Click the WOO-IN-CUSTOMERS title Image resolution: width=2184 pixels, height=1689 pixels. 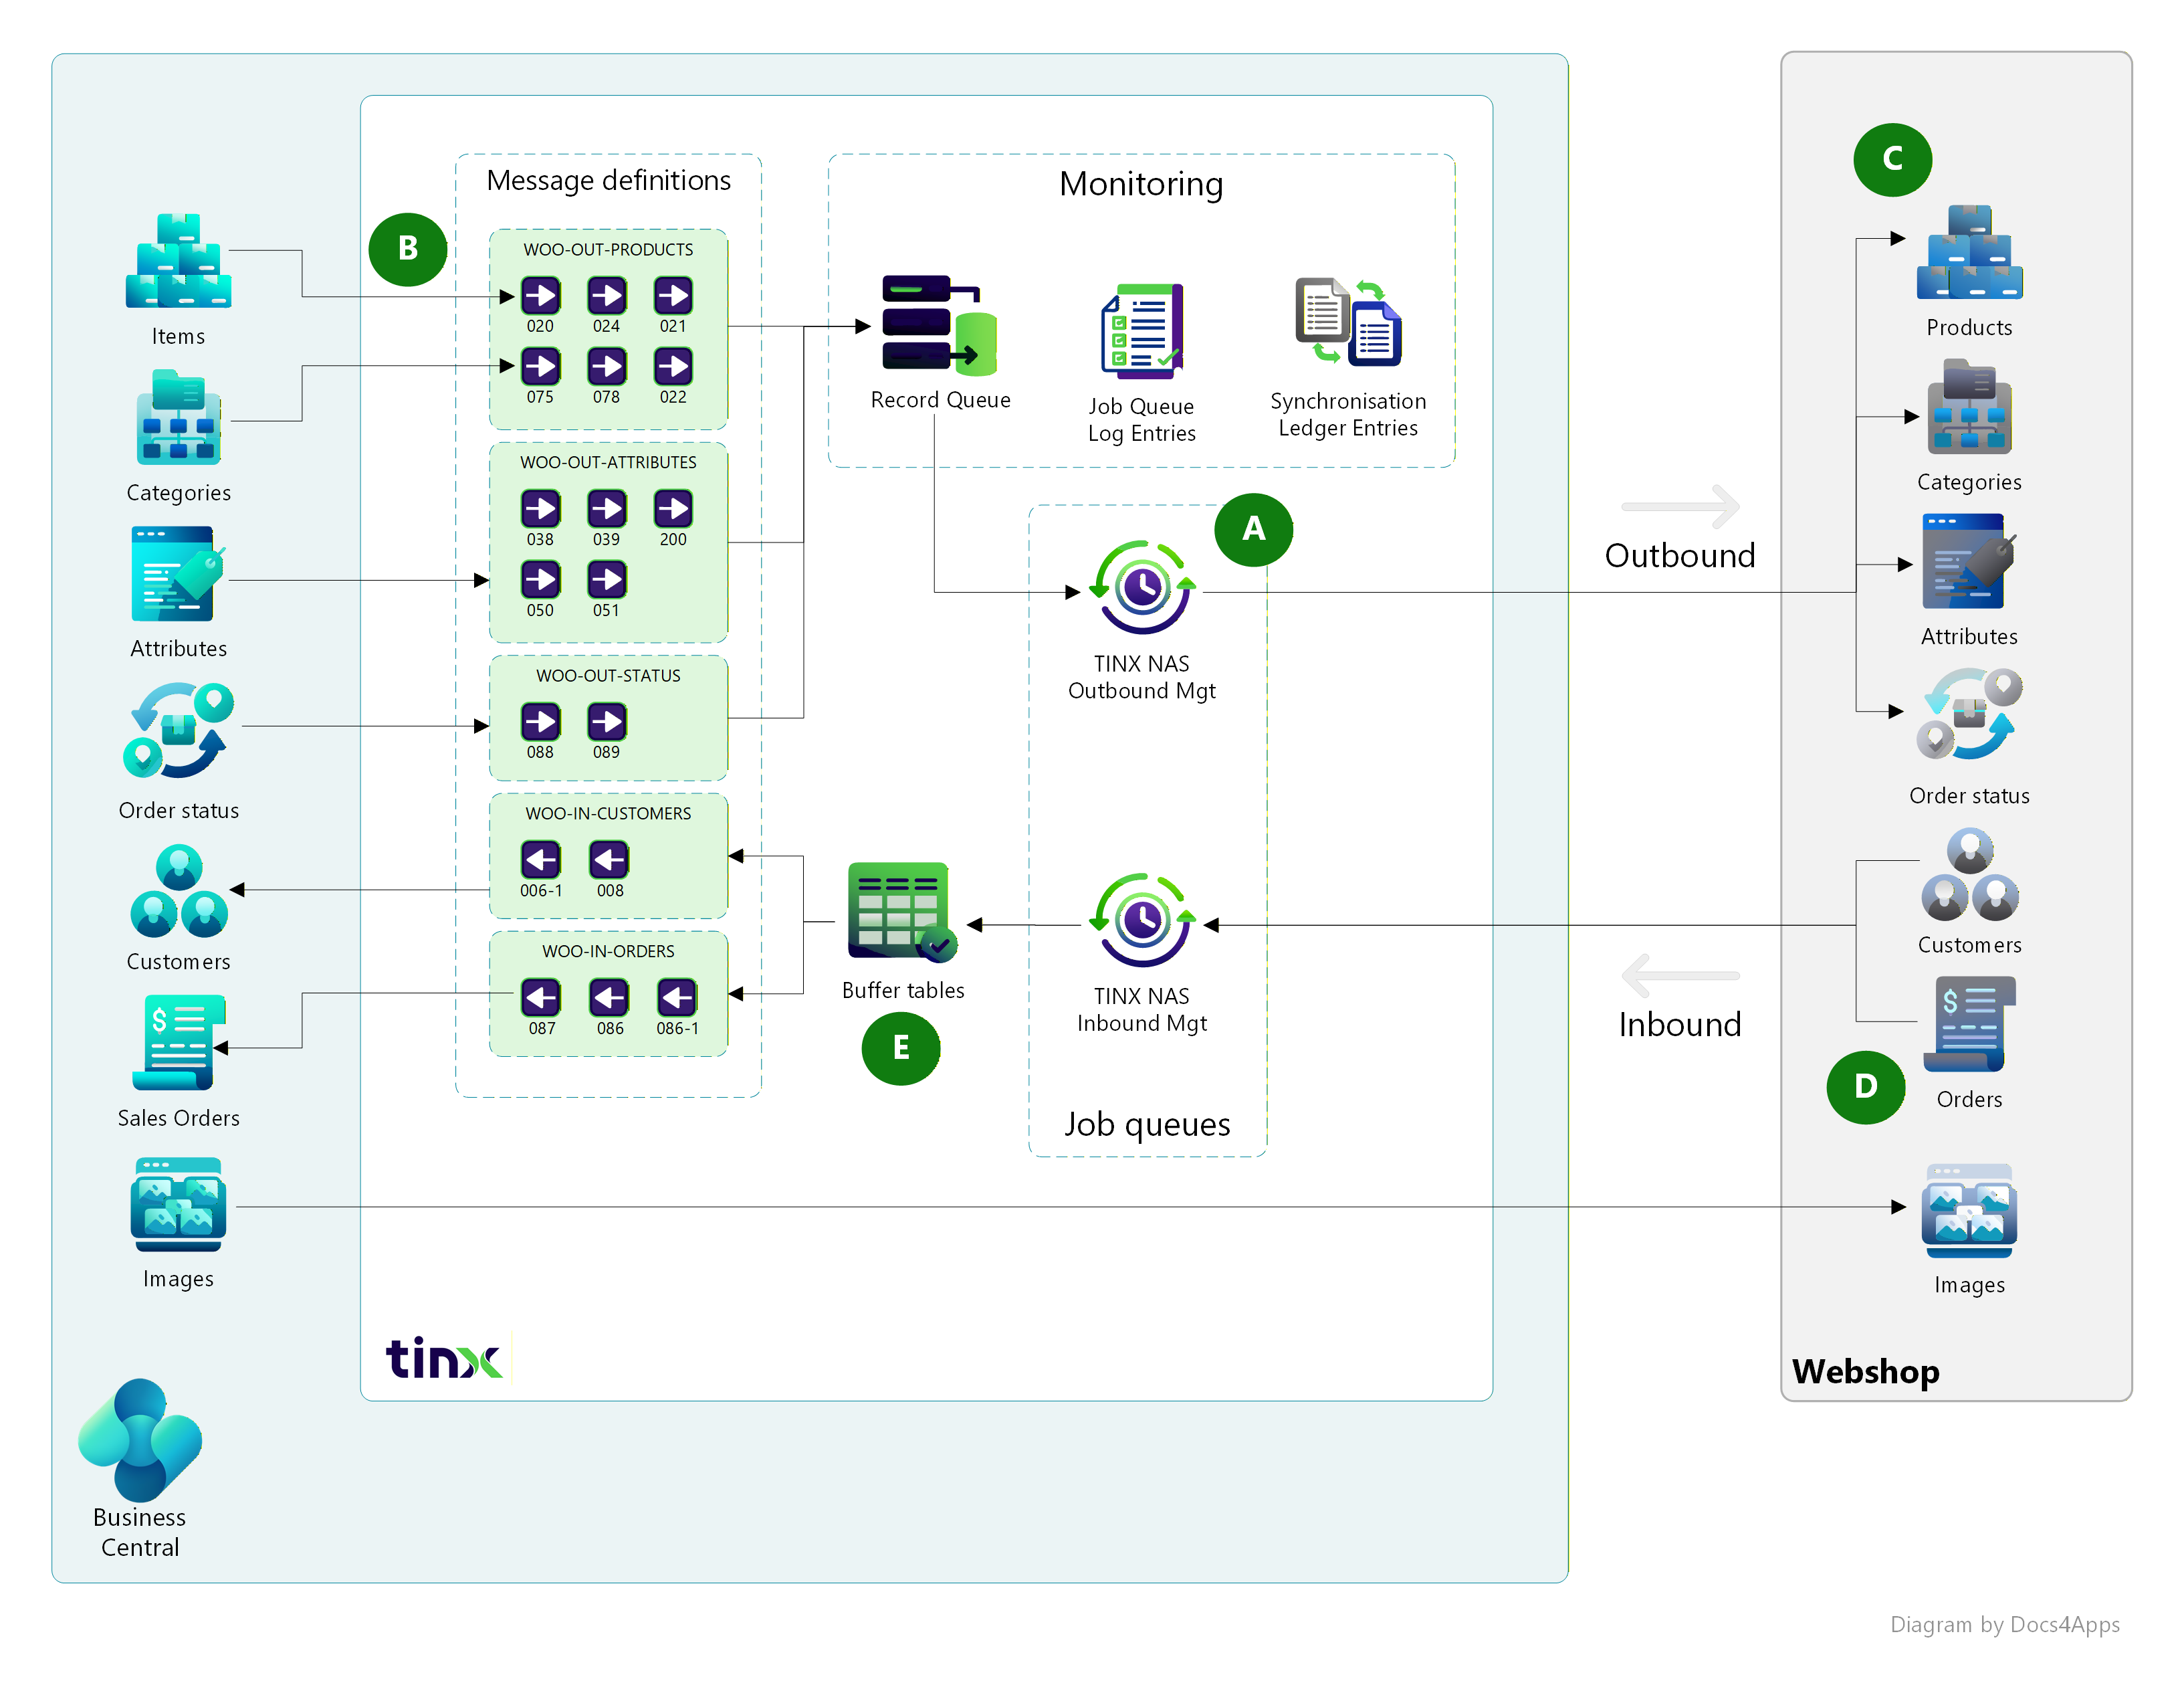(x=608, y=813)
